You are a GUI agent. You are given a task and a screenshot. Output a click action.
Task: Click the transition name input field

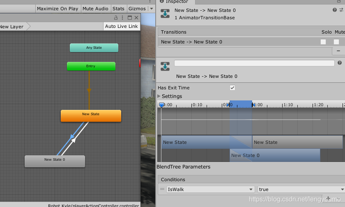pos(254,63)
